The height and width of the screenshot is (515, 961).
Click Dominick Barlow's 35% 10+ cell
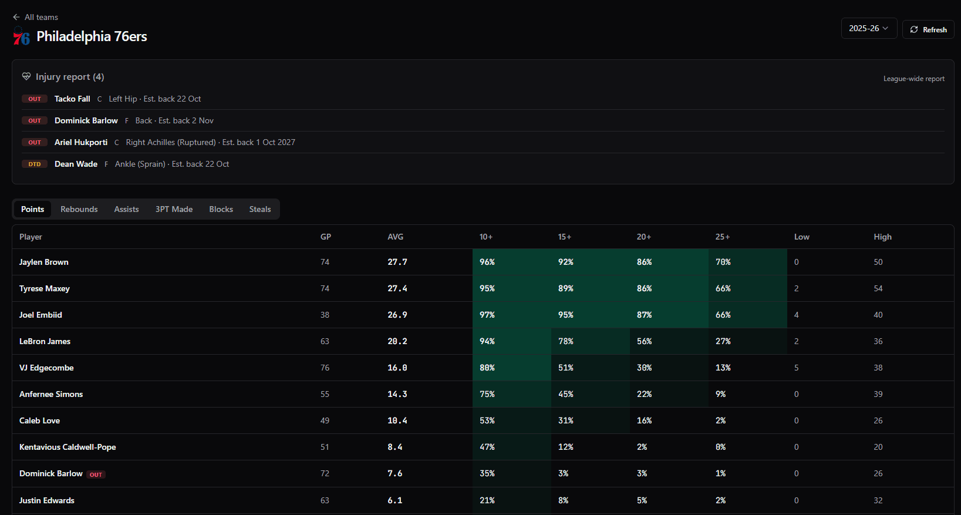(512, 473)
